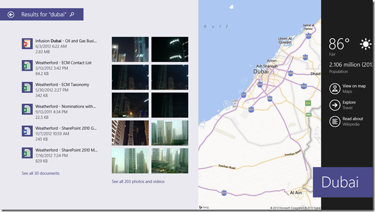Image resolution: width=375 pixels, height=212 pixels.
Task: Open Excel icon of SharePoint 2010 M... file
Action: pos(27,153)
